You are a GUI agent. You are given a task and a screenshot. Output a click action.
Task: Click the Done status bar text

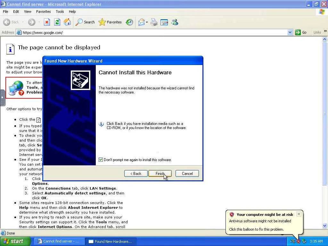pos(11,233)
